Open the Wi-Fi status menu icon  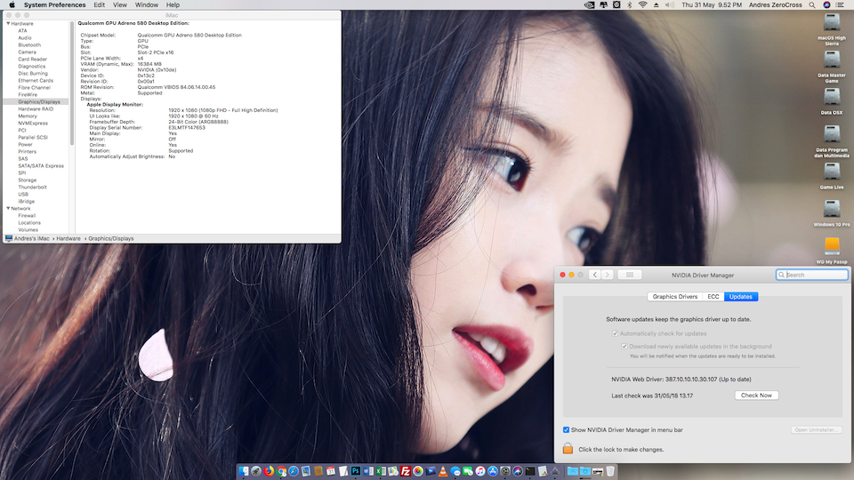point(642,5)
